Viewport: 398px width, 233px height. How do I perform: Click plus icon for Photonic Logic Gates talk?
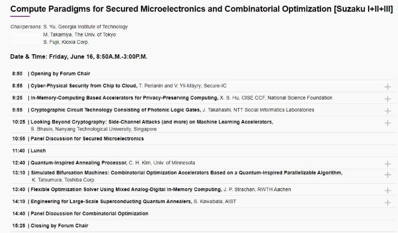(388, 111)
